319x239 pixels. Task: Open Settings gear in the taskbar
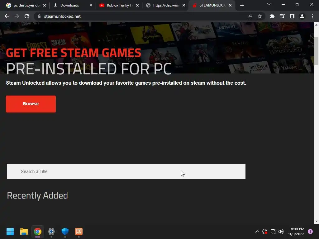click(51, 232)
